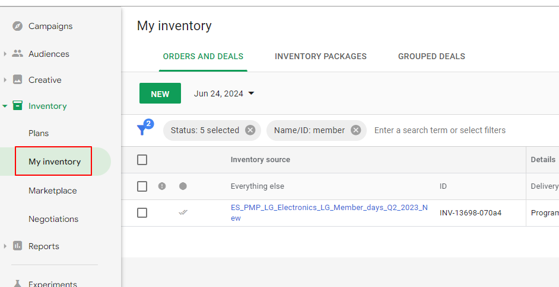Click the Reports chart icon
The width and height of the screenshot is (559, 287).
pos(18,246)
